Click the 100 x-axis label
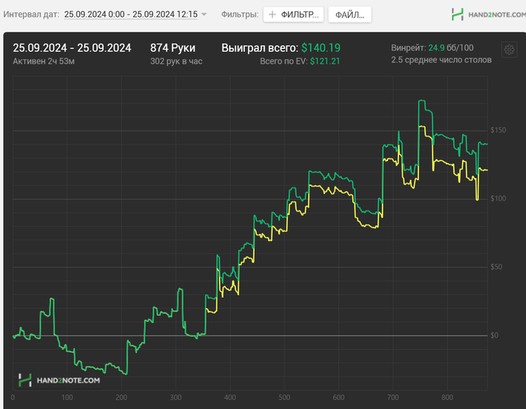 pyautogui.click(x=67, y=398)
